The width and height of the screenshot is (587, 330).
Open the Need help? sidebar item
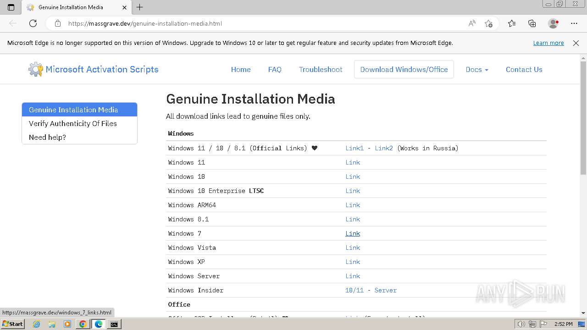point(79,137)
